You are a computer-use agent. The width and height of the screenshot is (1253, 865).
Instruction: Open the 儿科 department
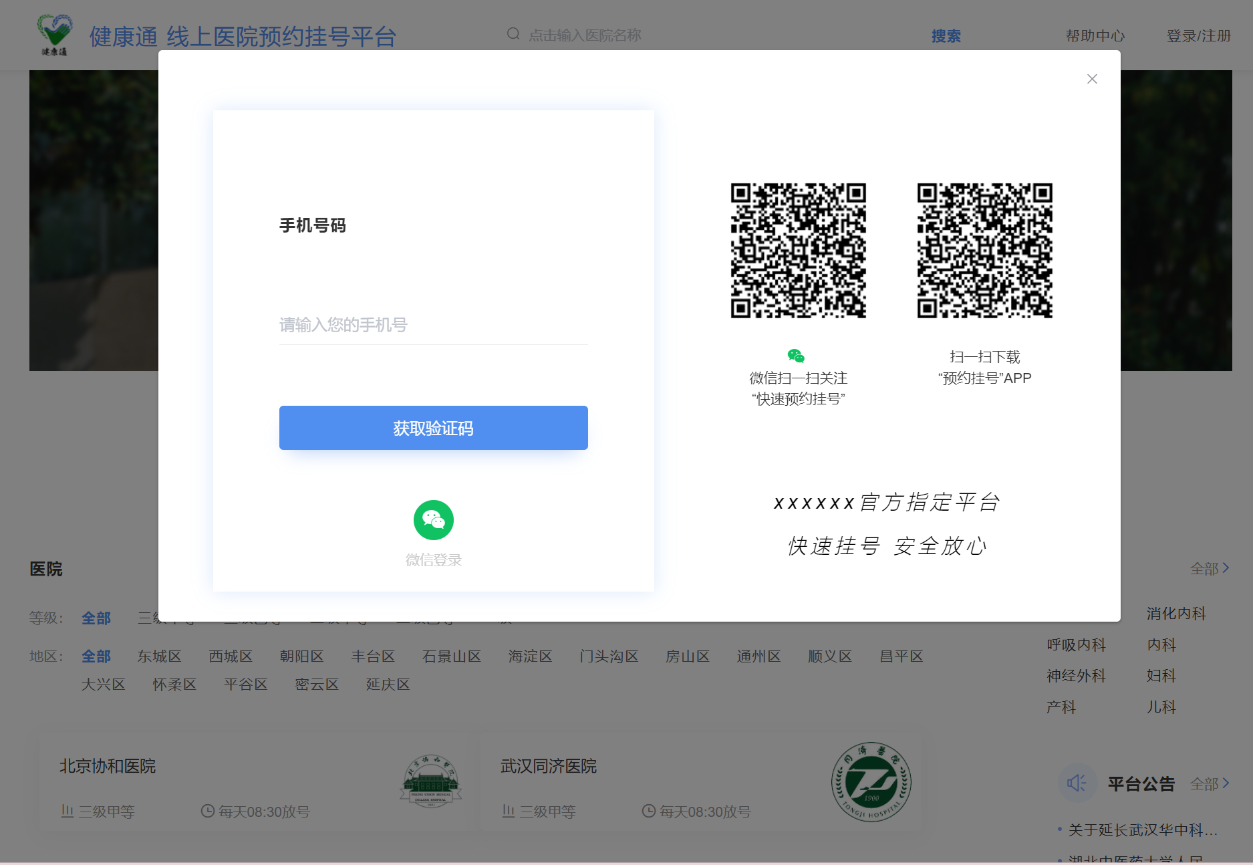pyautogui.click(x=1161, y=707)
